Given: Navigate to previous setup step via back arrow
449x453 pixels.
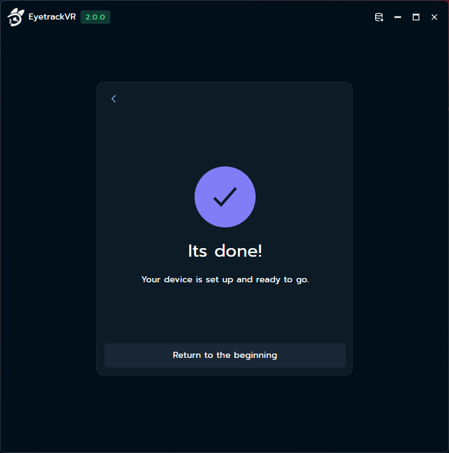Looking at the screenshot, I should (x=113, y=99).
